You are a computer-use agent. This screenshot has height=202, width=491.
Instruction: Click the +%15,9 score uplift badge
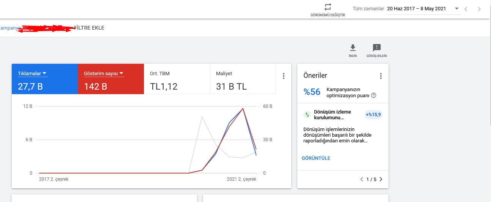point(373,114)
